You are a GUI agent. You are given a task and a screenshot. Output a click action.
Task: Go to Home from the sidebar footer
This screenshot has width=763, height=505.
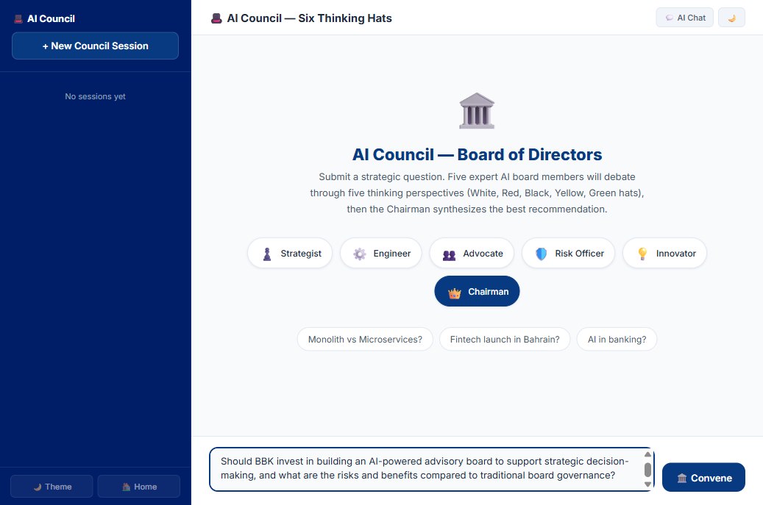coord(138,487)
